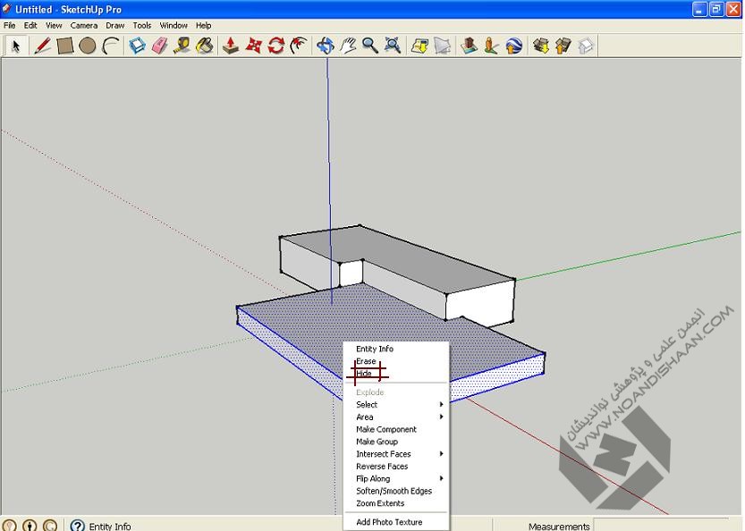745x531 pixels.
Task: Select the Push/Pull tool
Action: 230,46
